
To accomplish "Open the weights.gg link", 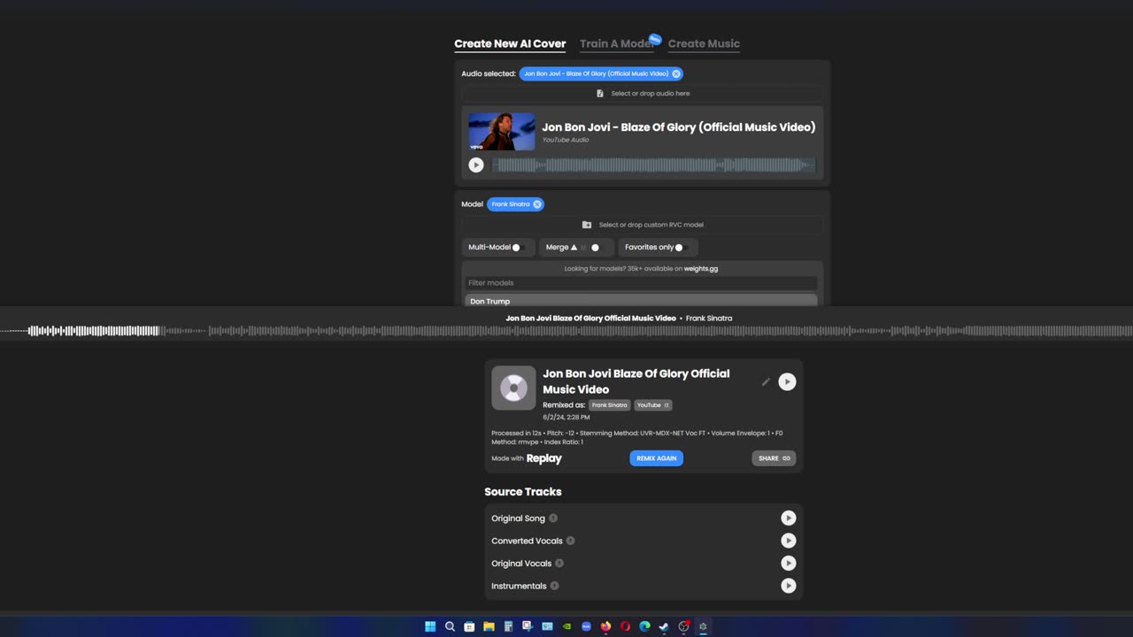I will point(701,269).
